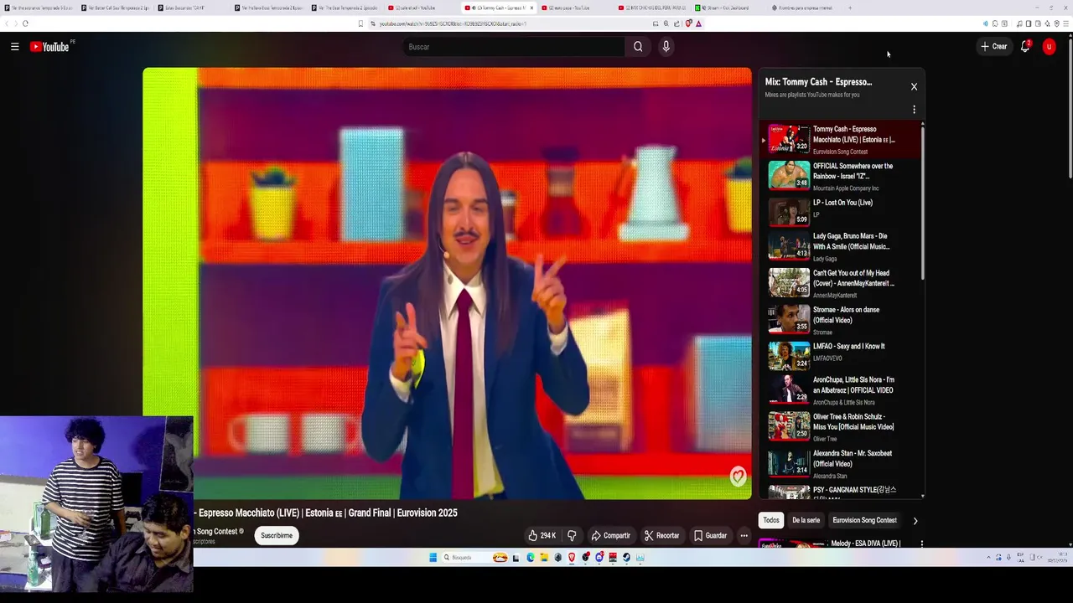Screen dimensions: 1073x603
Task: Focus the Buscar search field
Action: pos(513,47)
